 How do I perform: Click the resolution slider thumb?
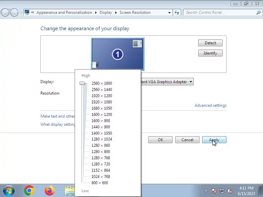83,83
